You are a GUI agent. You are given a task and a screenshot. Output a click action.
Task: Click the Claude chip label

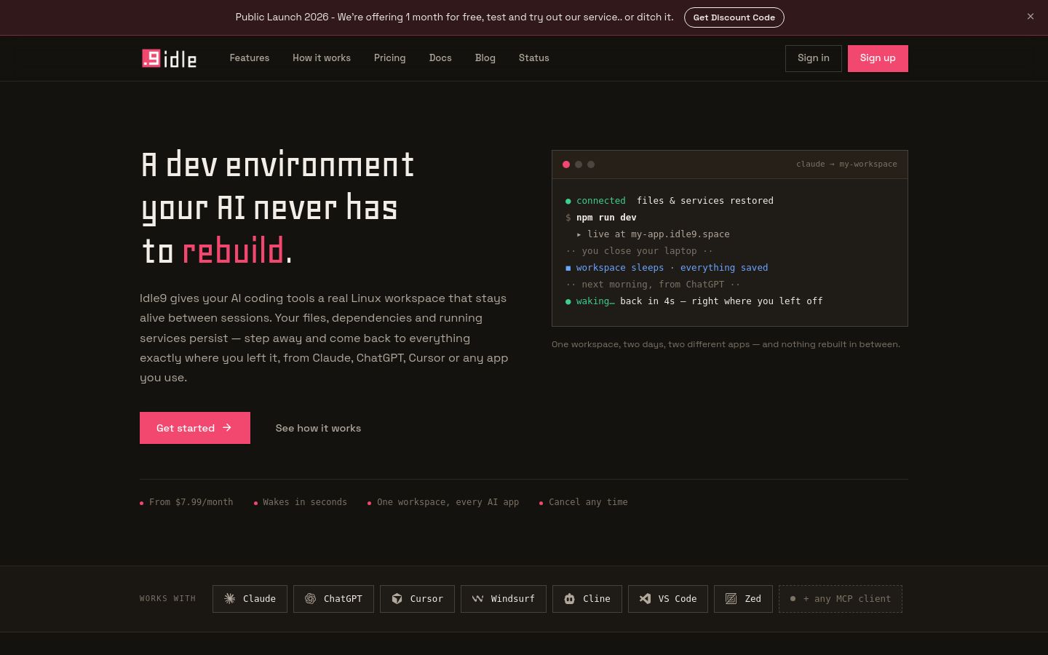tap(259, 599)
